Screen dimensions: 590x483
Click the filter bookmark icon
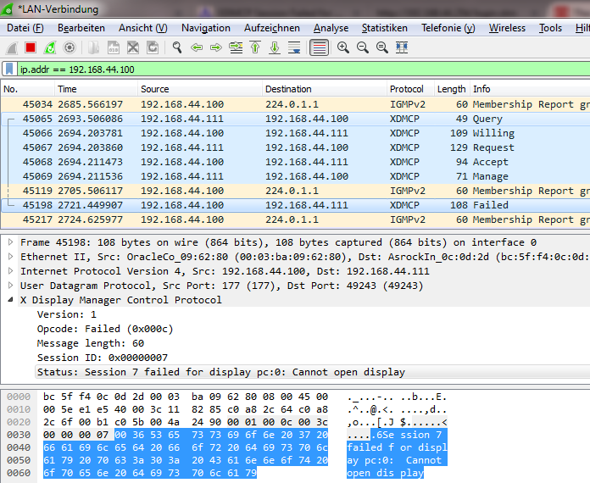pos(9,69)
